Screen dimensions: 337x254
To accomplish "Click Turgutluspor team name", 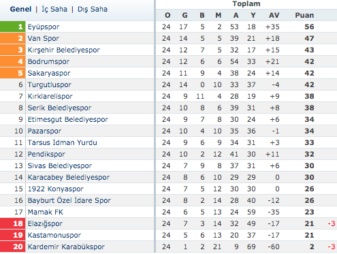I will [50, 84].
